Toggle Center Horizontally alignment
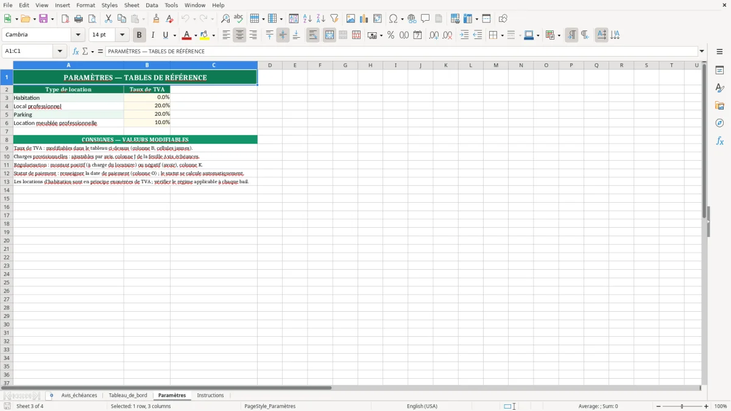731x411 pixels. 239,35
